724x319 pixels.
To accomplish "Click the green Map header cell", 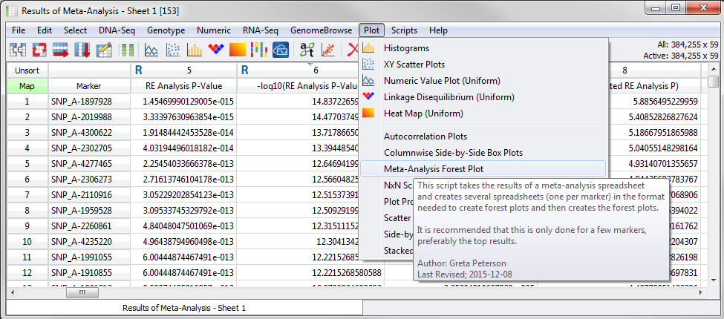I will [27, 86].
